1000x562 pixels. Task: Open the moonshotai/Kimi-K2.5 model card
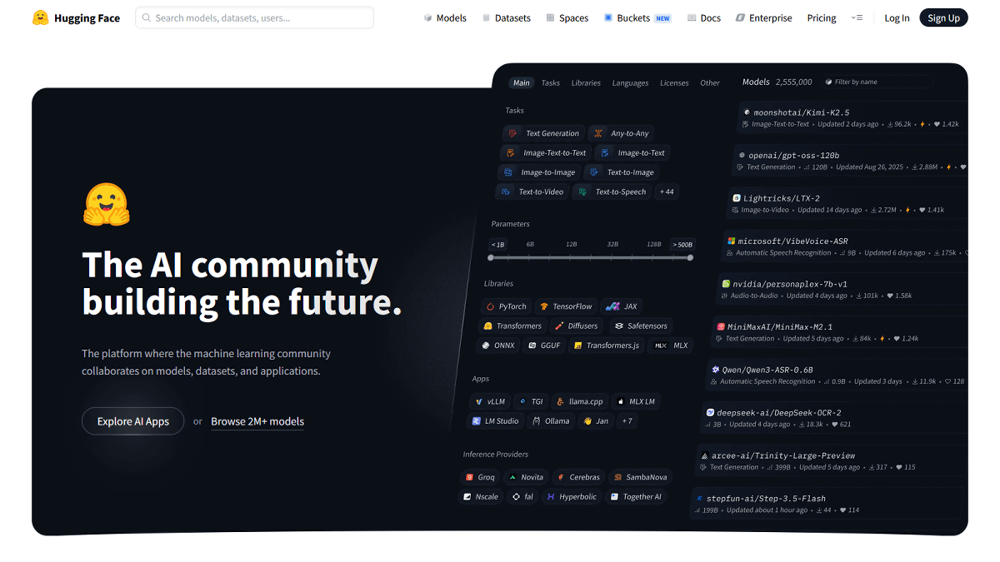tap(854, 117)
